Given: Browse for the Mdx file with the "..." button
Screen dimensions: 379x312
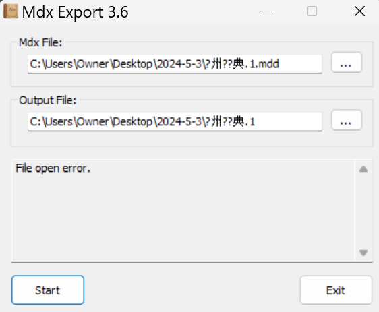Looking at the screenshot, I should pyautogui.click(x=347, y=62).
